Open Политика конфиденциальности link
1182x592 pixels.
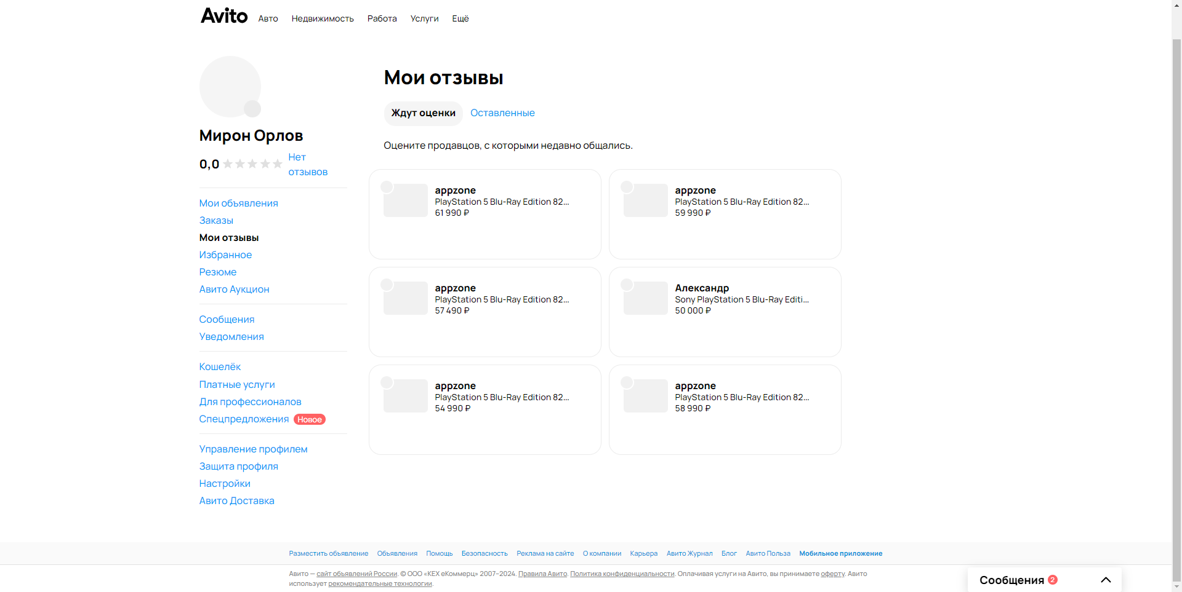coord(622,574)
